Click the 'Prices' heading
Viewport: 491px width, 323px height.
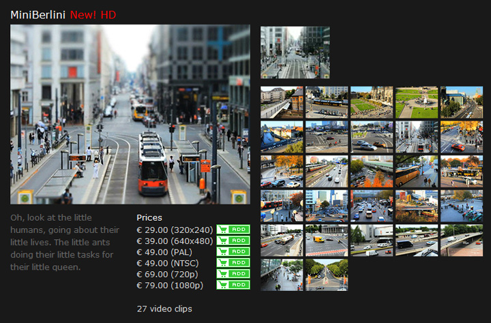pyautogui.click(x=149, y=217)
